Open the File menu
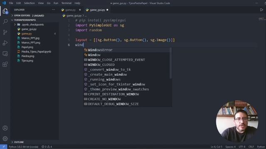The height and width of the screenshot is (149, 266). tap(11, 3)
